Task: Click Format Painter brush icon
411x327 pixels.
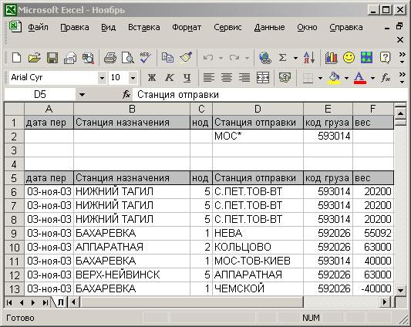Action: click(x=186, y=58)
